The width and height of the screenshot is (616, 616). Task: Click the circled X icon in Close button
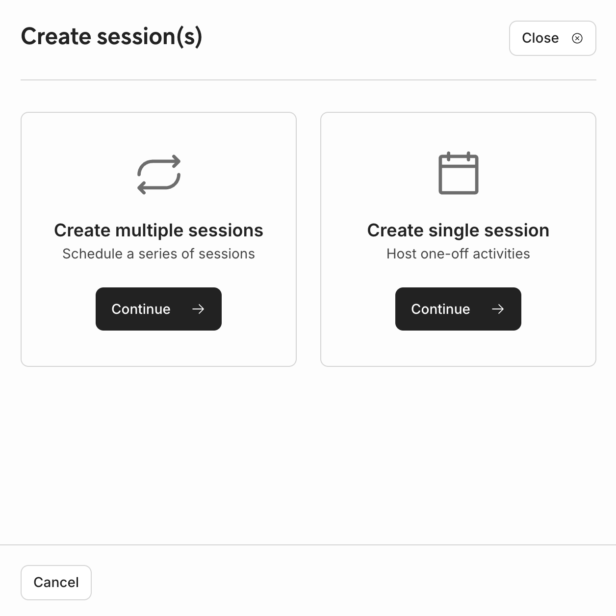point(577,38)
